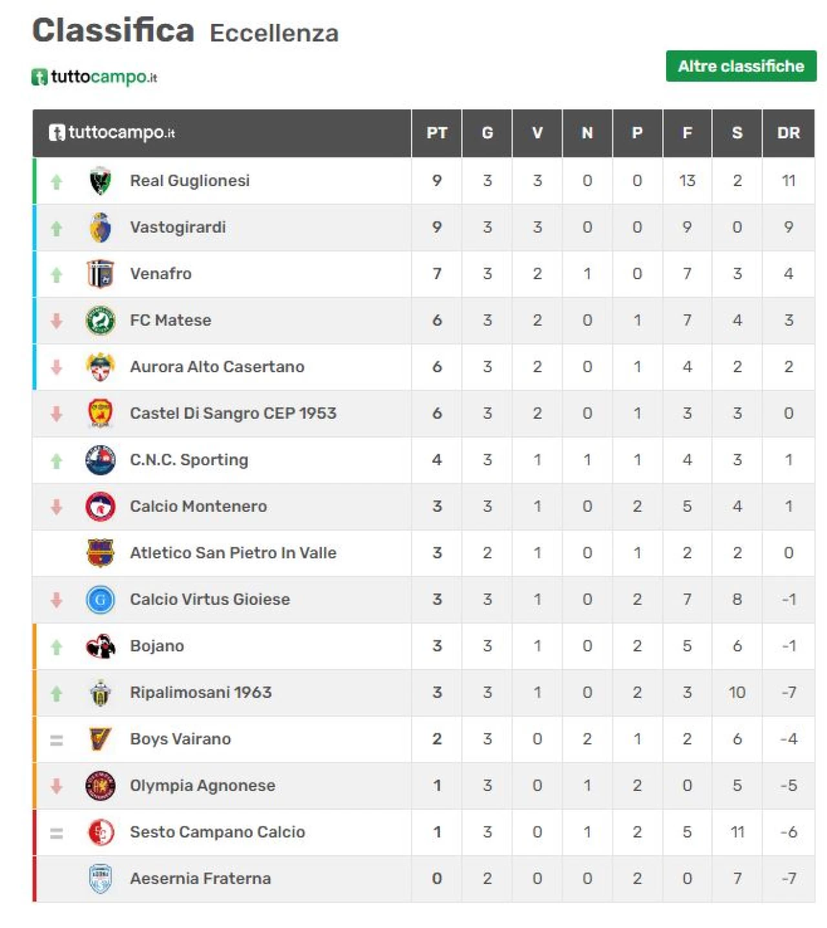The width and height of the screenshot is (827, 928).
Task: Click the Ripalimosani 1963 team name
Action: [x=201, y=693]
